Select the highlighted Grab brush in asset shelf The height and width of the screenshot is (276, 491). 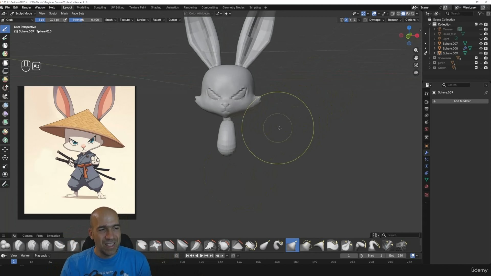(292, 245)
